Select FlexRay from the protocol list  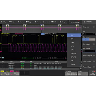point(74,53)
